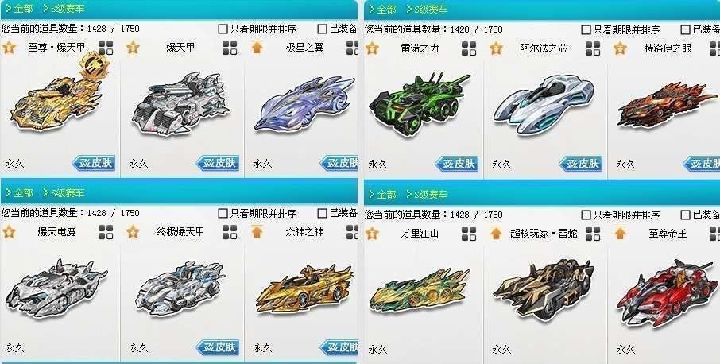Click the star icon beside 爆天电魔
This screenshot has height=364, width=720.
coord(9,232)
